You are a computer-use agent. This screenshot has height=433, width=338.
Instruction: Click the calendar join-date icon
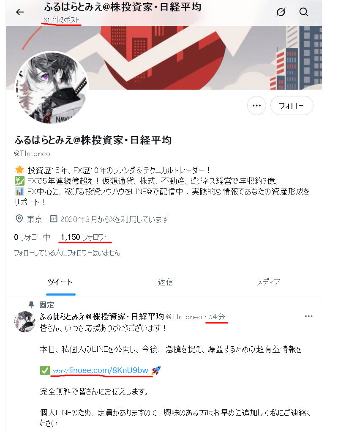coord(53,219)
